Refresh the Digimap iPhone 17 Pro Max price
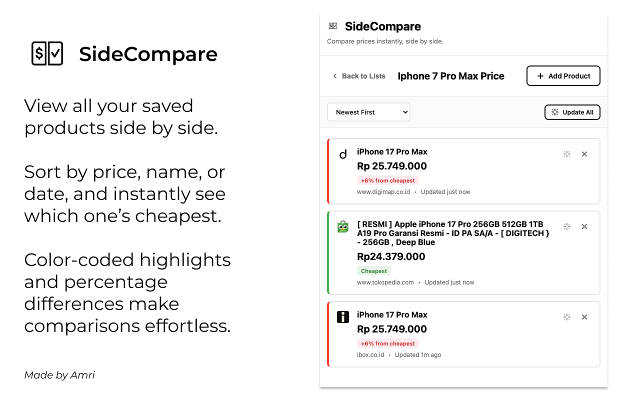 [566, 154]
